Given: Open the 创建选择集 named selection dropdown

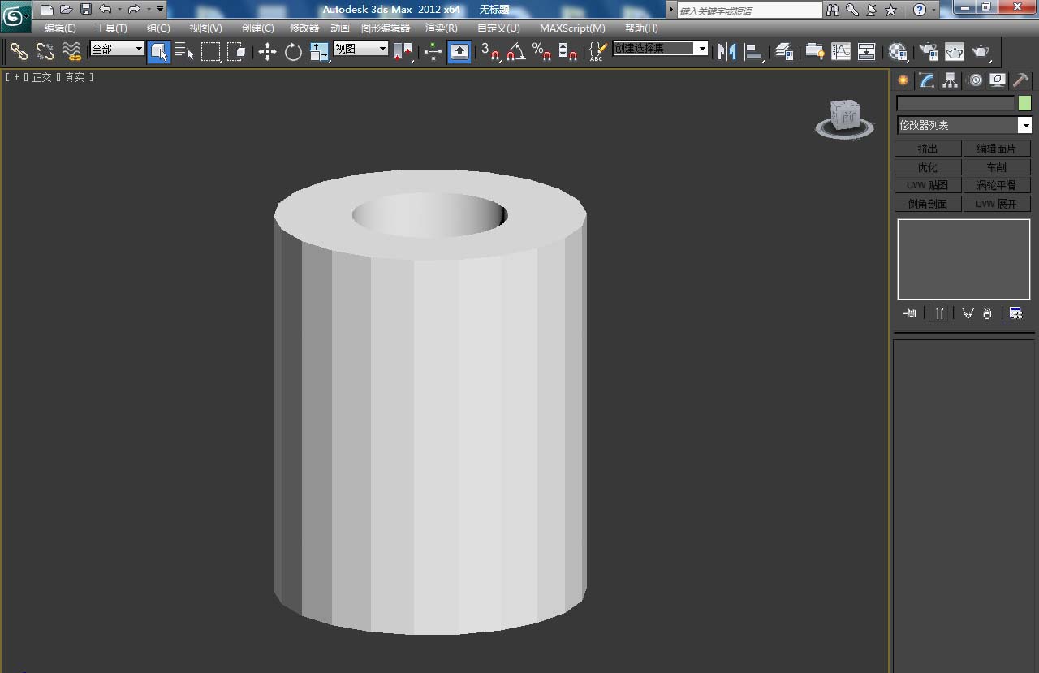Looking at the screenshot, I should (x=702, y=49).
